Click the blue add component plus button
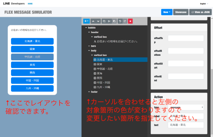Screen dimensions: 213x137 click(86, 21)
